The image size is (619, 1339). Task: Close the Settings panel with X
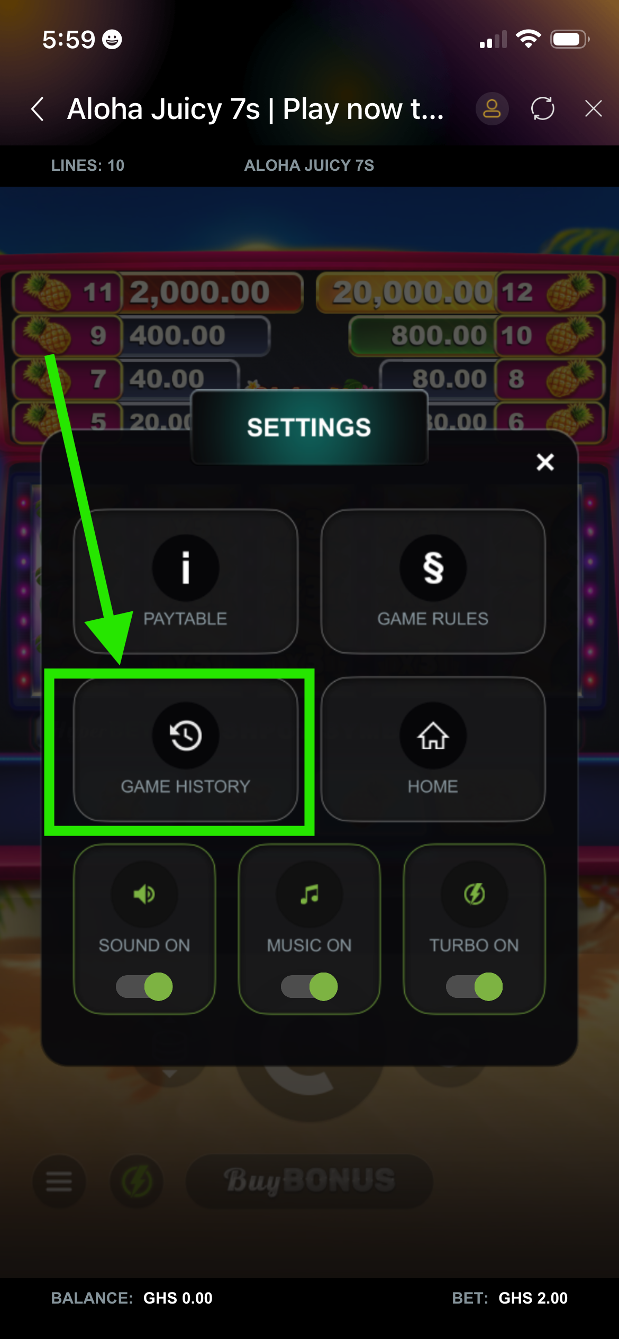545,462
